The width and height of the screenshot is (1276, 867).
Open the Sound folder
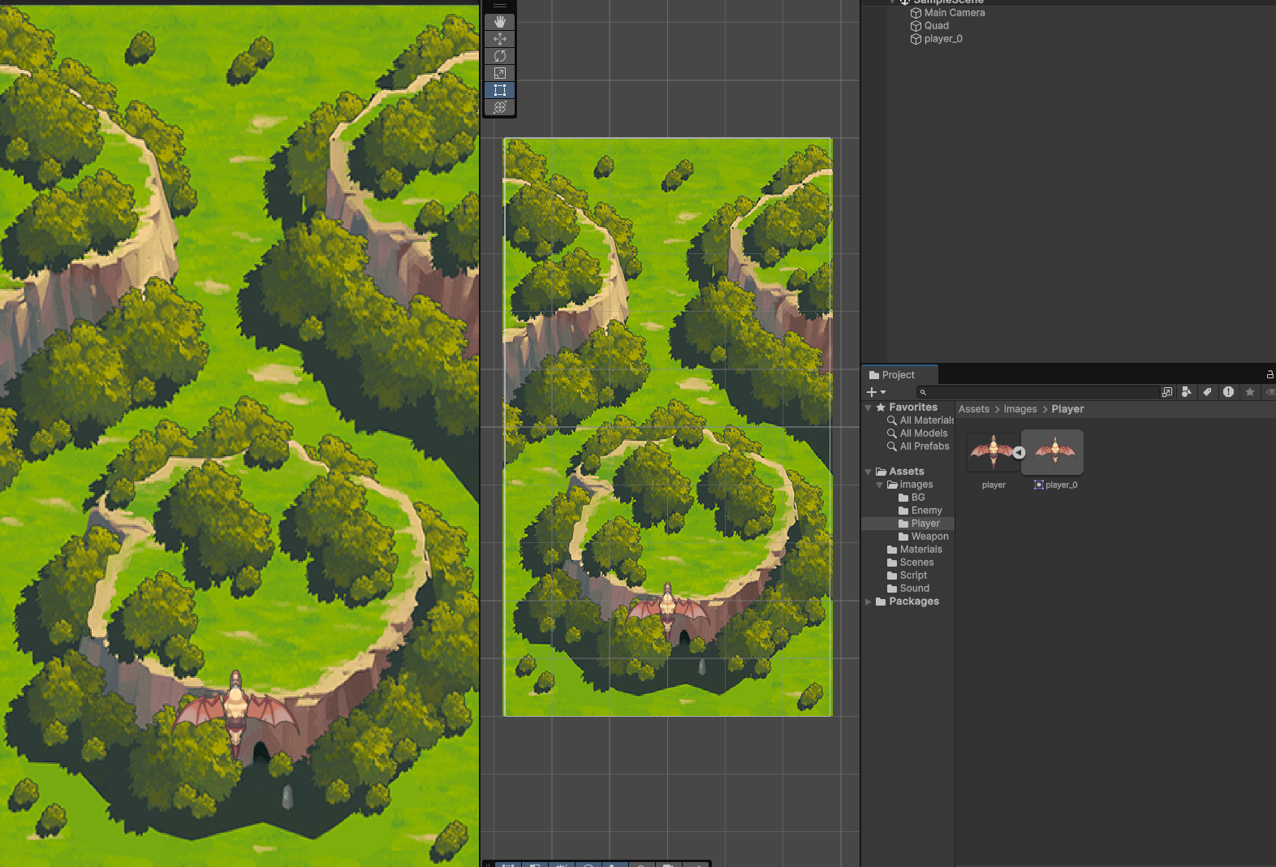(908, 589)
